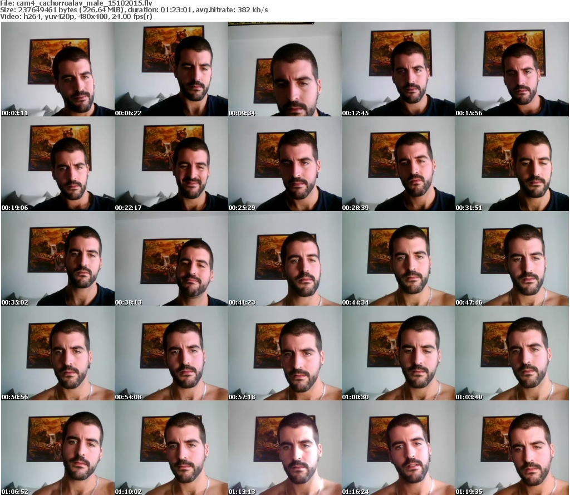Choose the frame labeled 01:13:13
Viewport: 570px width, 495px height.
(x=284, y=448)
